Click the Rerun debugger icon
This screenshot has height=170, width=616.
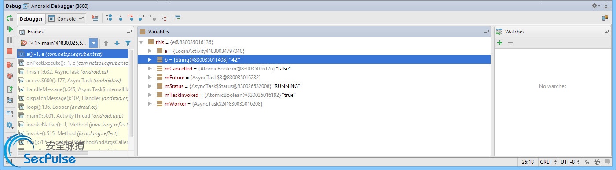(x=10, y=18)
